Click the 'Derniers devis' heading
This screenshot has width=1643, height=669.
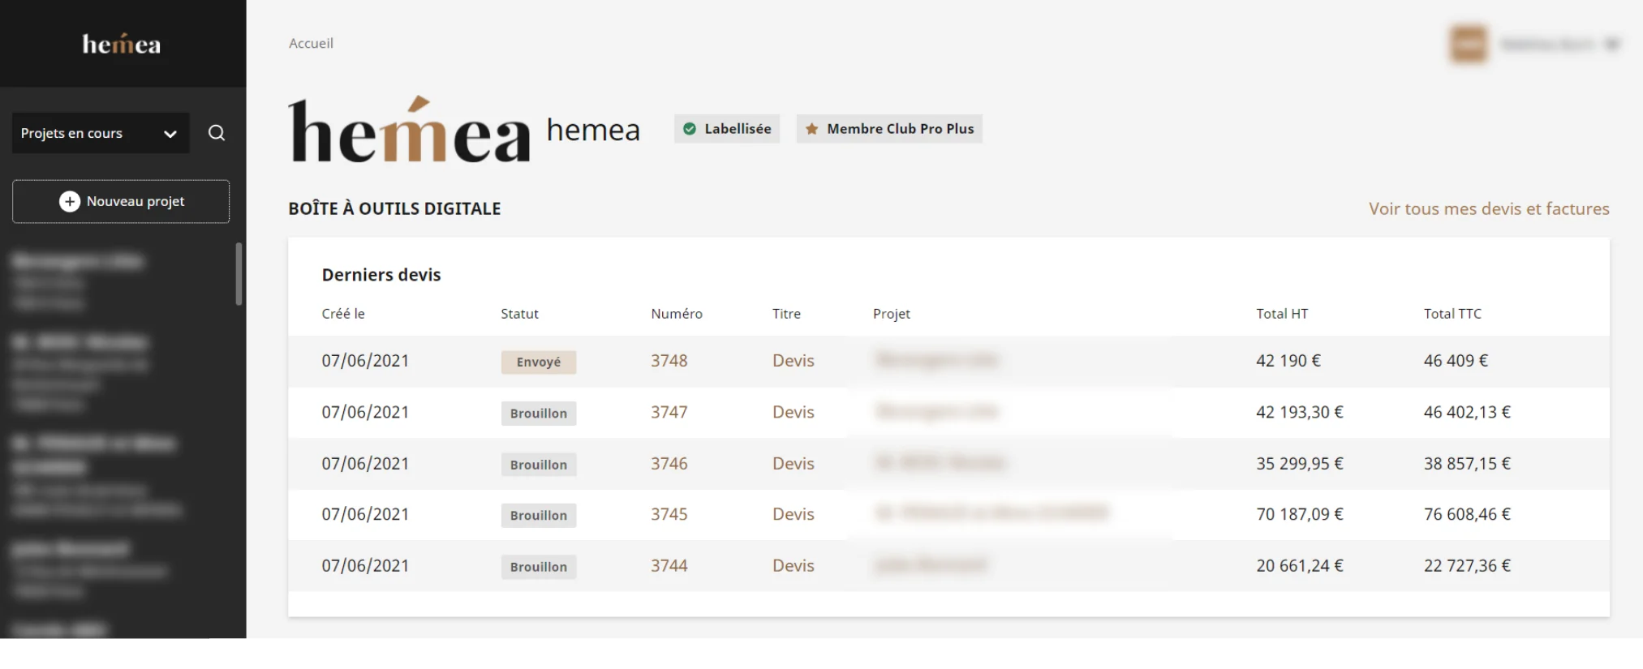[381, 275]
